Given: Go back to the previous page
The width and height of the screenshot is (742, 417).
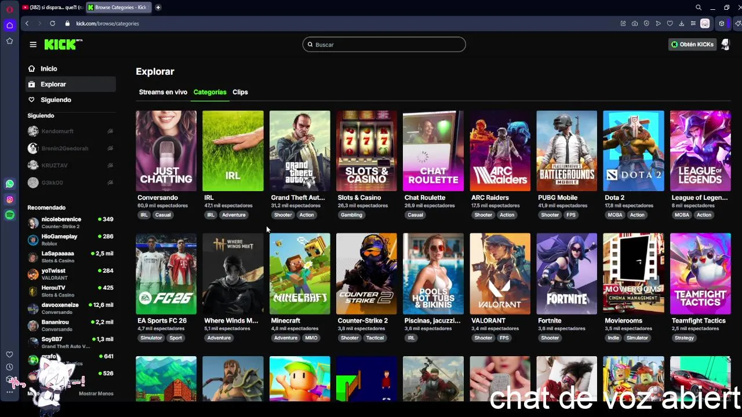Looking at the screenshot, I should click(x=27, y=24).
